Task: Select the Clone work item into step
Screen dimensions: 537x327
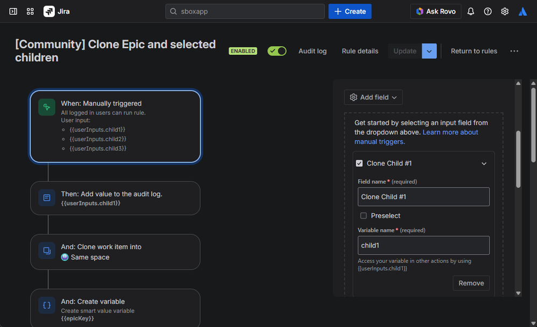Action: click(115, 252)
